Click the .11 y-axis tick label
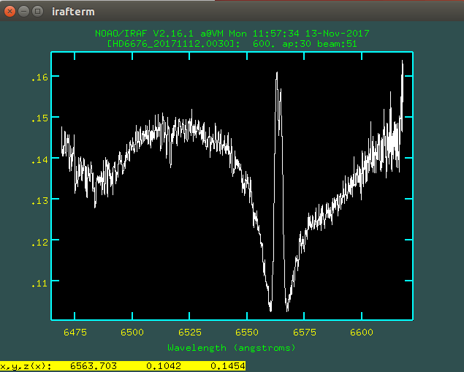464x372 pixels. [39, 281]
